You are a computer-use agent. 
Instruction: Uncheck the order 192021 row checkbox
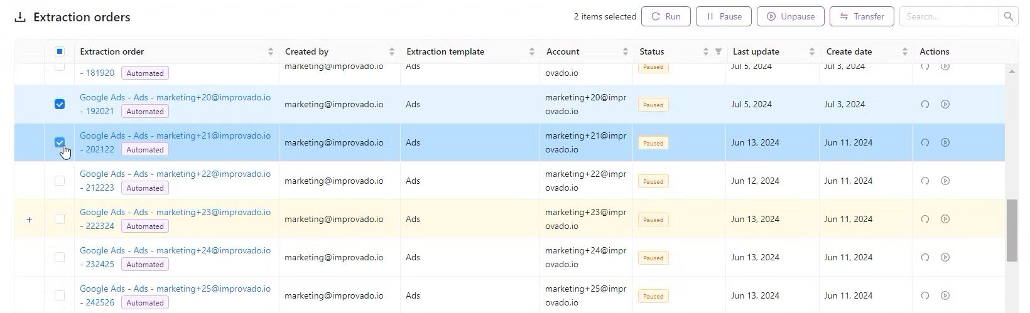click(x=60, y=104)
